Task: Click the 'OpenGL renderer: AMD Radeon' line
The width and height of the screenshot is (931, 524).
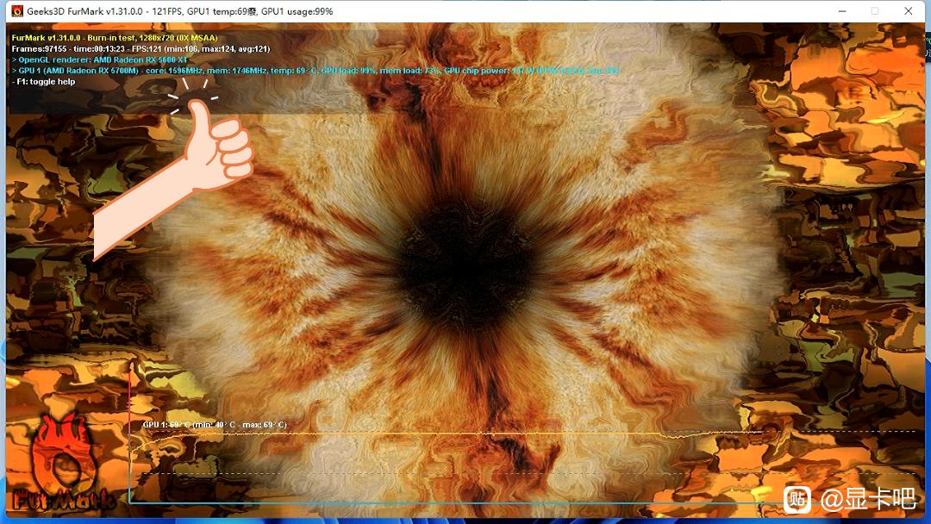Action: pyautogui.click(x=100, y=59)
